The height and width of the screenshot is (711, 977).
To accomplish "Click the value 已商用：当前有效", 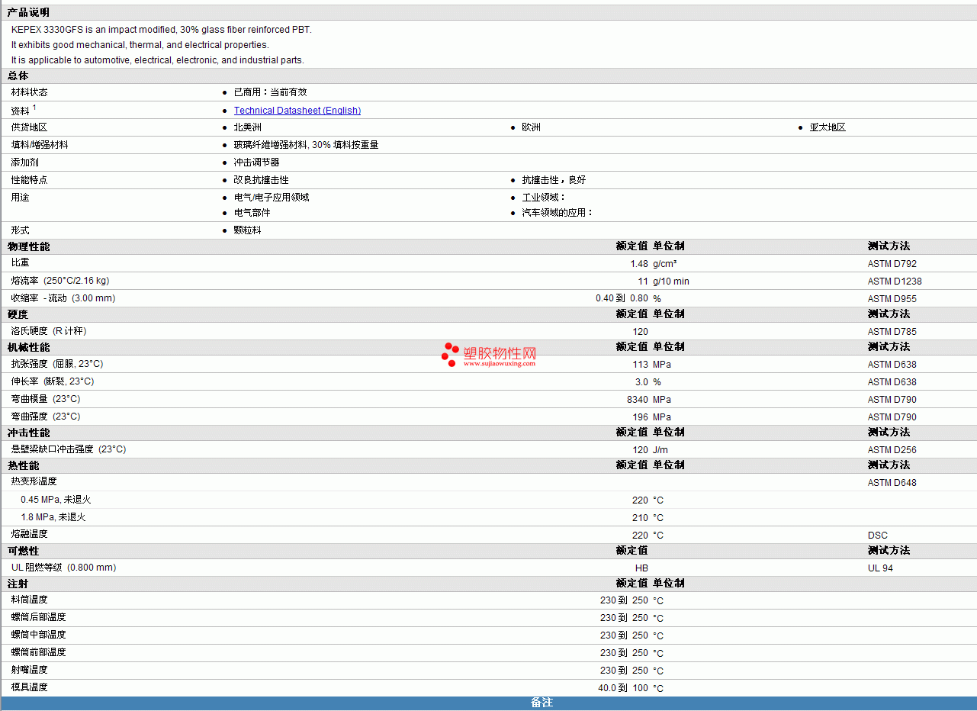I will tap(270, 92).
